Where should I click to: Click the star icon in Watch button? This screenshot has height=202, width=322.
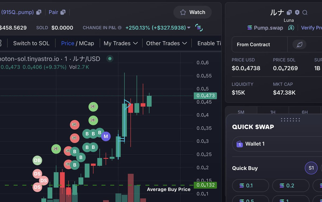183,12
